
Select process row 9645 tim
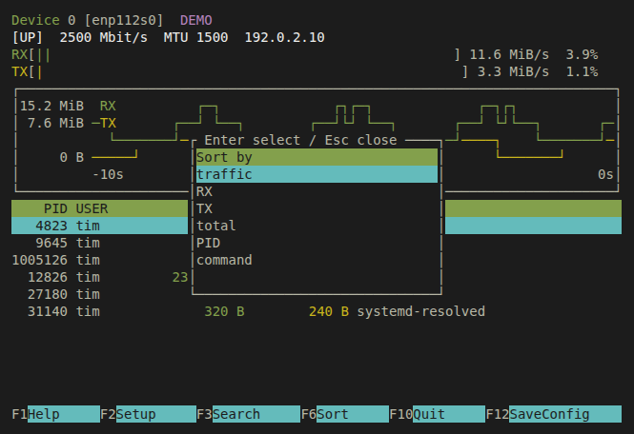[x=99, y=243]
